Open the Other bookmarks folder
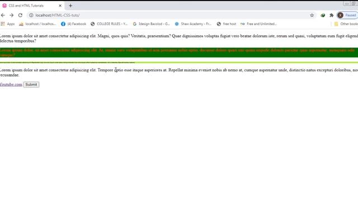This screenshot has height=201, width=358. [x=346, y=24]
